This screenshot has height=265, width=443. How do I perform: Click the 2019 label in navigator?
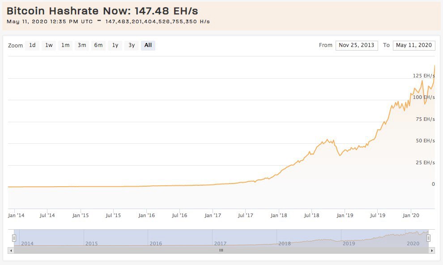pos(349,244)
